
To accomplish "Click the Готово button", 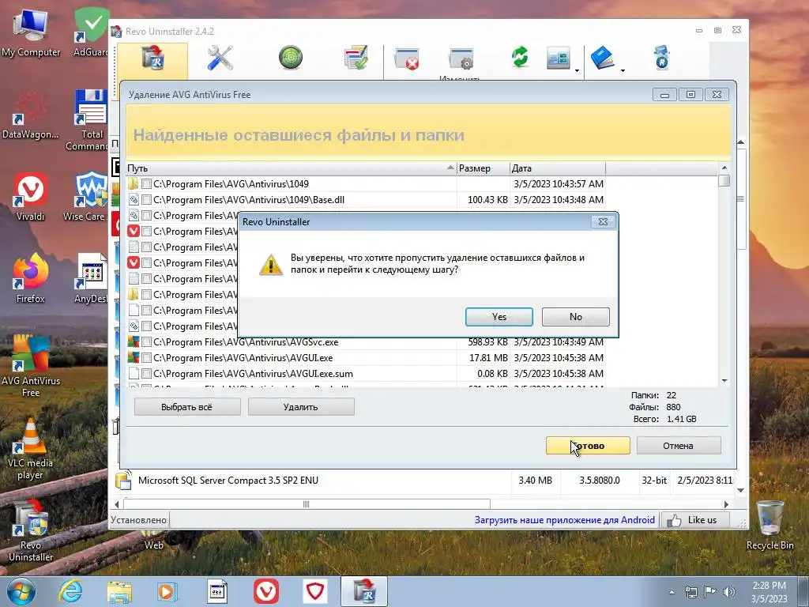I will (588, 446).
